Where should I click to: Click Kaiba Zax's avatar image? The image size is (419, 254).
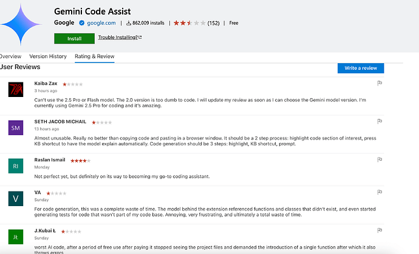pos(16,89)
